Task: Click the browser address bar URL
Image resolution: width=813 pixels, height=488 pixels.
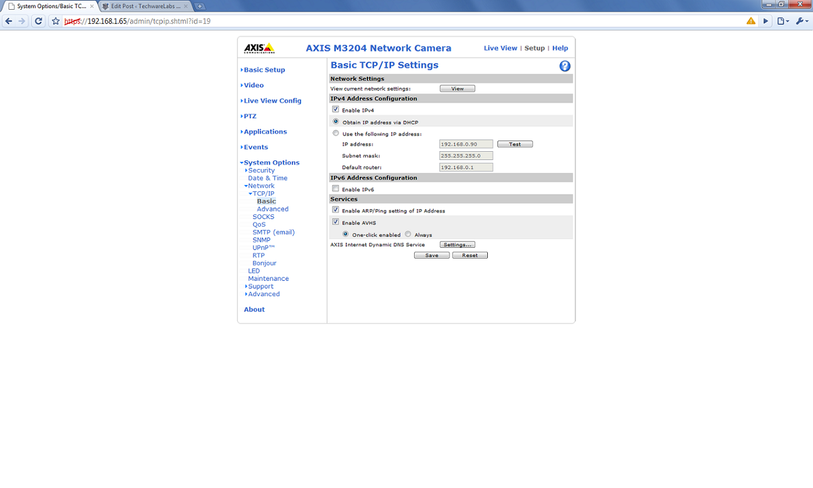Action: (137, 21)
